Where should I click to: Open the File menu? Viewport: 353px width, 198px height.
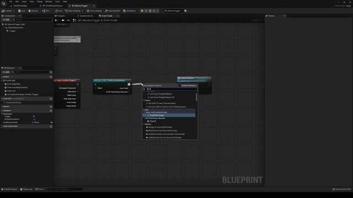coord(10,2)
